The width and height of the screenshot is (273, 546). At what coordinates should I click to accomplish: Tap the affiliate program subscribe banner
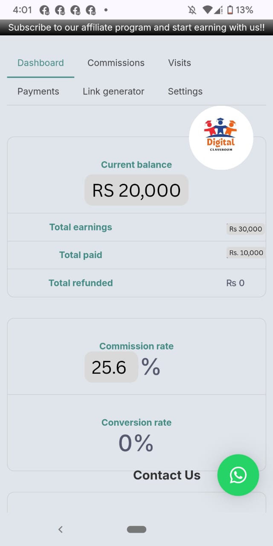coord(136,28)
